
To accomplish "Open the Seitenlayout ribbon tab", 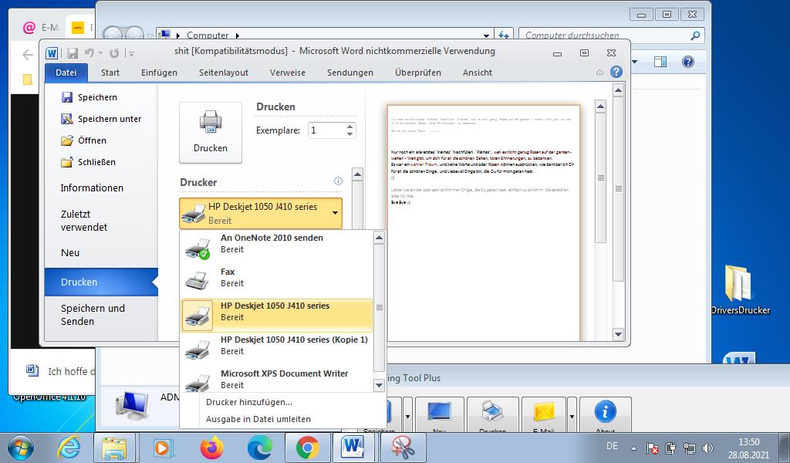I will [x=224, y=73].
